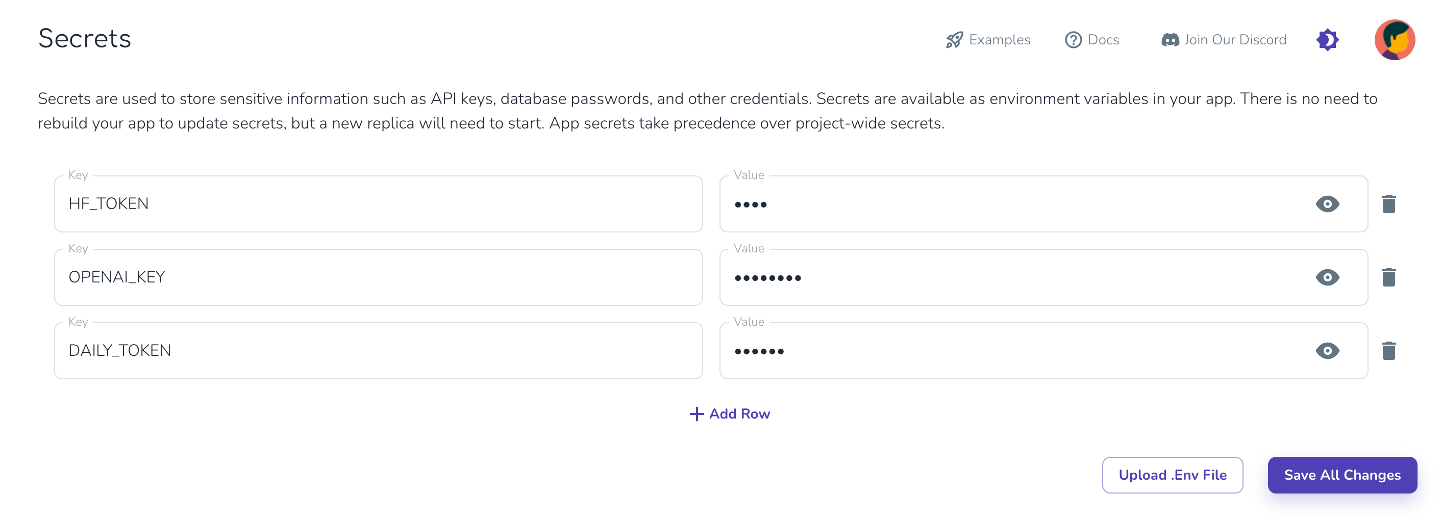The height and width of the screenshot is (519, 1441).
Task: Click the rocket icon beside Examples
Action: (x=954, y=40)
